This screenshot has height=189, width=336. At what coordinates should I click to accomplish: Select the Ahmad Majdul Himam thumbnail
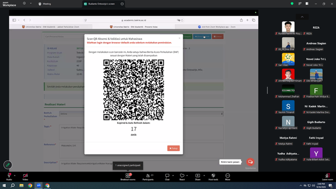tap(288, 74)
